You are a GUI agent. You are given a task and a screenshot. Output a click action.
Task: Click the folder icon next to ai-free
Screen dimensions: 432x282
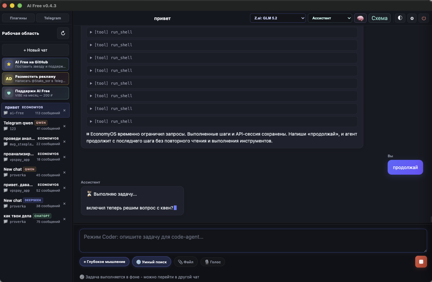coord(6,113)
